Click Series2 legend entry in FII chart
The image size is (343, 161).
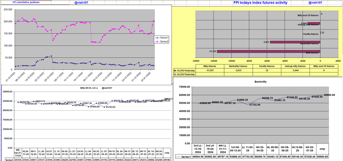click(161, 42)
